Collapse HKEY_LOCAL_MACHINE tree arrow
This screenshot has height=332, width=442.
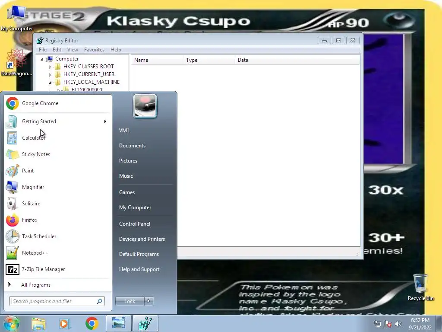[50, 83]
